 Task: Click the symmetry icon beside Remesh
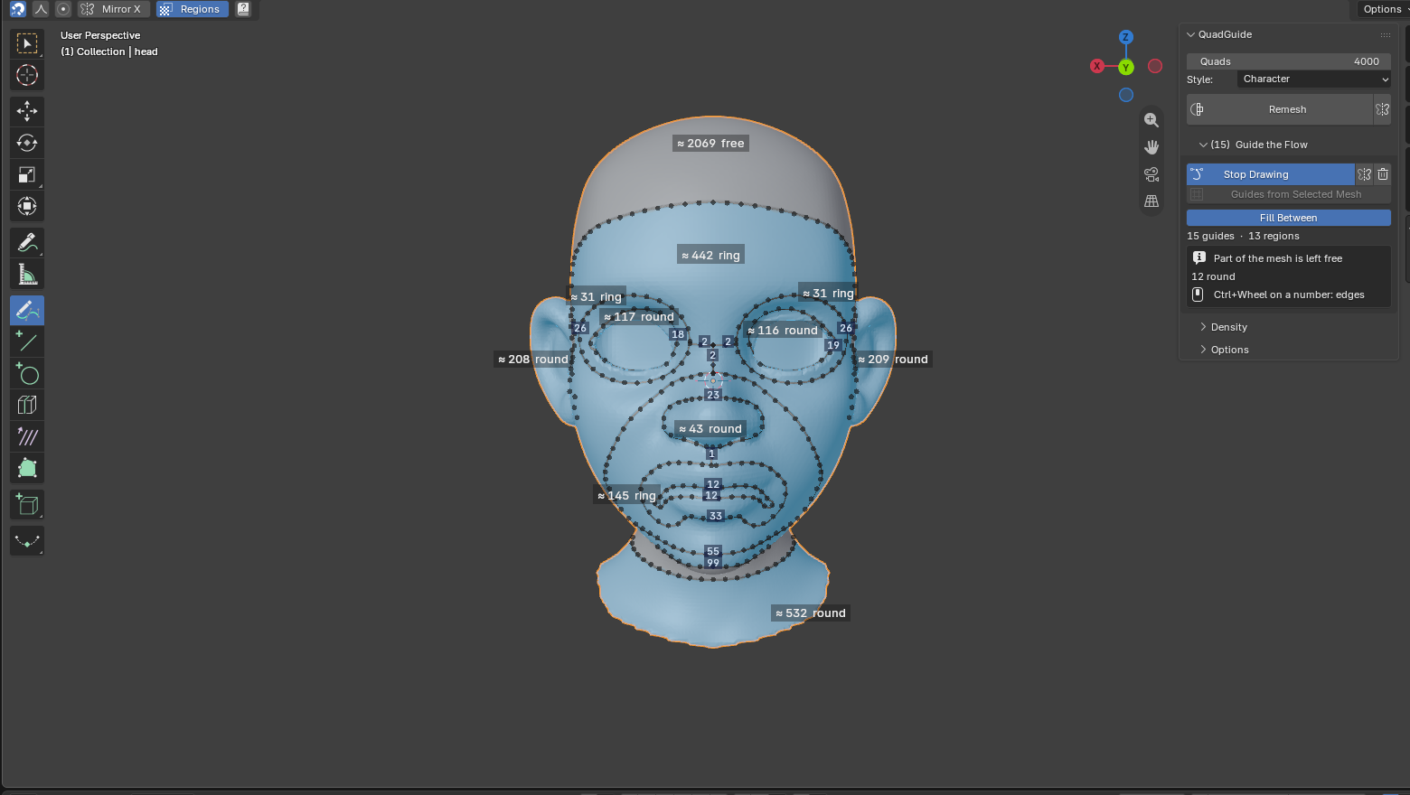(x=1382, y=109)
